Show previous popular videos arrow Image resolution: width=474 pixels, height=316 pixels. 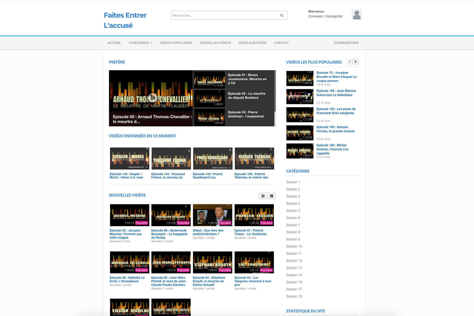350,62
